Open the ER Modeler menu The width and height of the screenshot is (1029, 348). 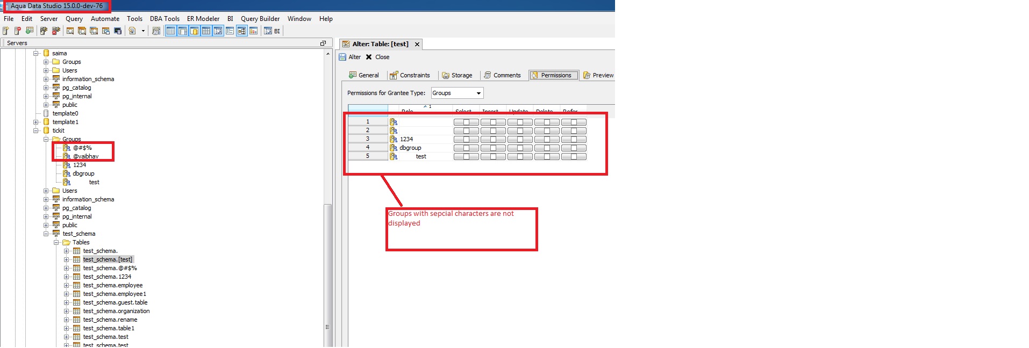203,19
